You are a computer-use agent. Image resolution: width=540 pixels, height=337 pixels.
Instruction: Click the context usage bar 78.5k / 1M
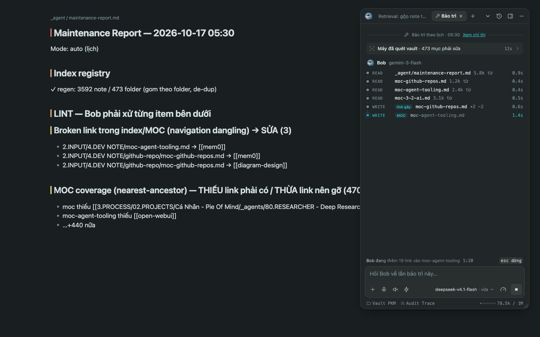tap(501, 303)
